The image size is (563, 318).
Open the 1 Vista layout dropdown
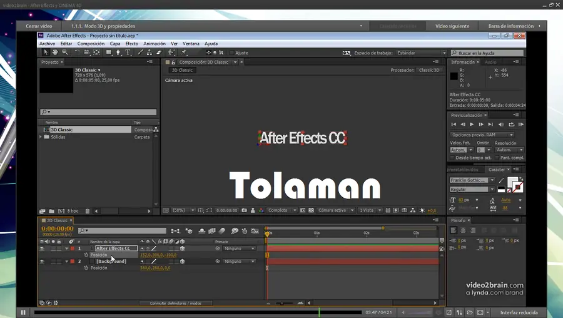click(370, 210)
